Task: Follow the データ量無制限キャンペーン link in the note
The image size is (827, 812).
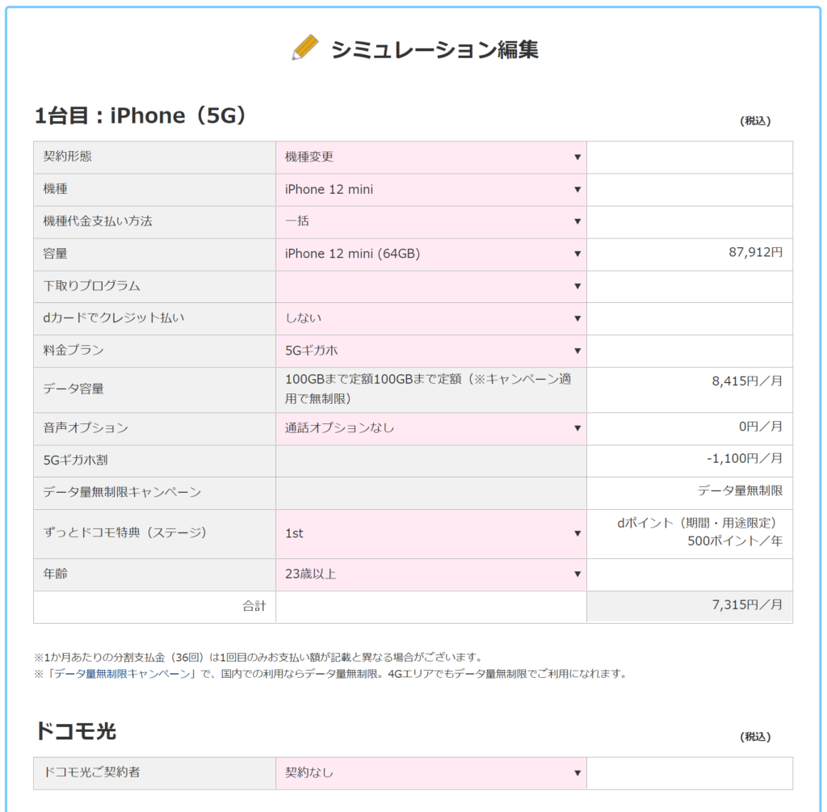Action: pyautogui.click(x=123, y=674)
